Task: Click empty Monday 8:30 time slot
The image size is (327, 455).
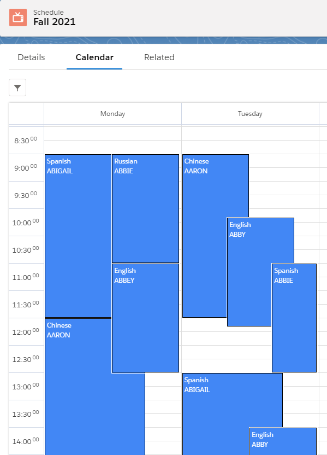Action: coord(112,141)
